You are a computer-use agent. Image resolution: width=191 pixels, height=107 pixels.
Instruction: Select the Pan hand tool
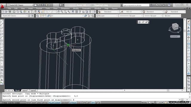[58, 12]
